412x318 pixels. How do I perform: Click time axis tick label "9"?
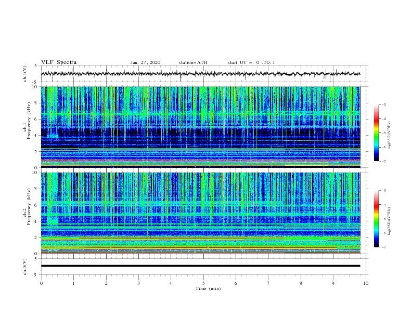333,283
